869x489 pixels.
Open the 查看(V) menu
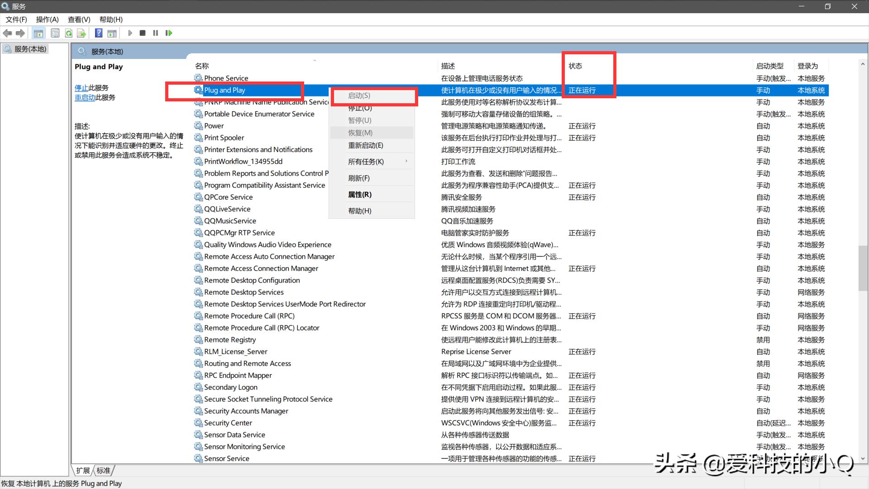pyautogui.click(x=79, y=19)
